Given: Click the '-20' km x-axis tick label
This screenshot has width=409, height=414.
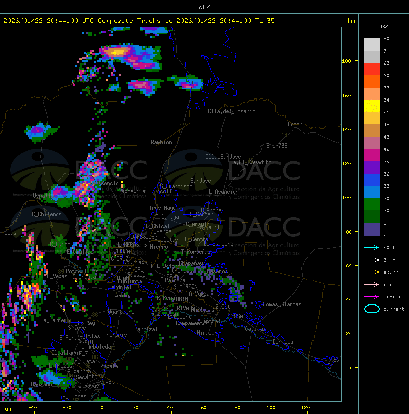Looking at the screenshot, I should point(67,408).
